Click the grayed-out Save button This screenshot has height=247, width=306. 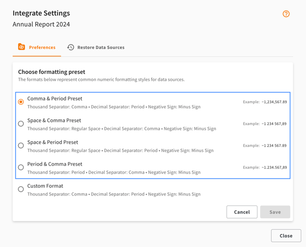click(275, 212)
